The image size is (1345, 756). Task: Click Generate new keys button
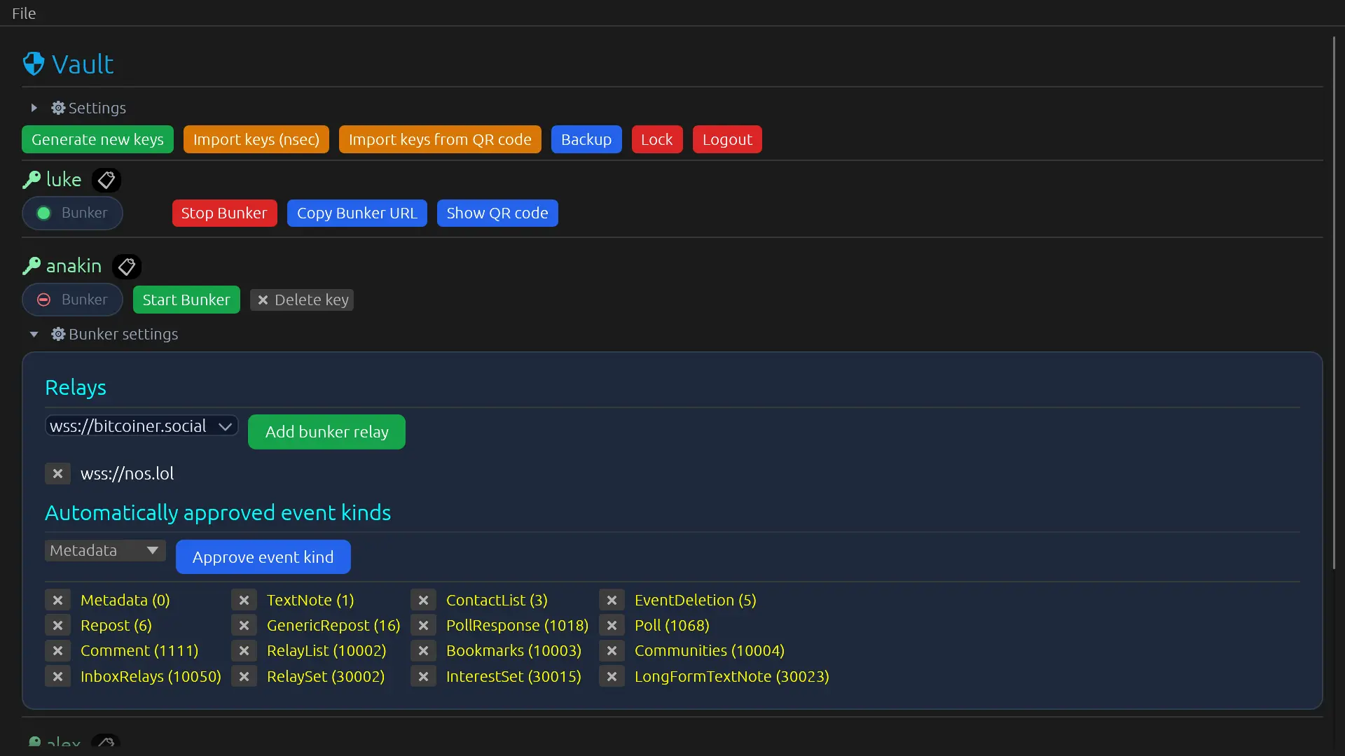pos(97,139)
